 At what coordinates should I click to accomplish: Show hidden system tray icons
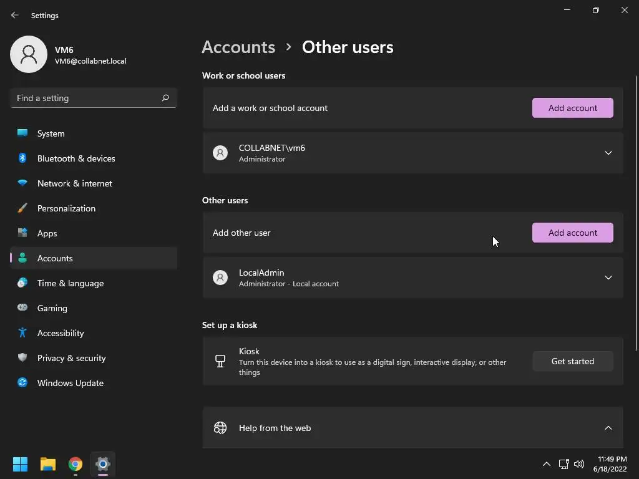pos(547,464)
